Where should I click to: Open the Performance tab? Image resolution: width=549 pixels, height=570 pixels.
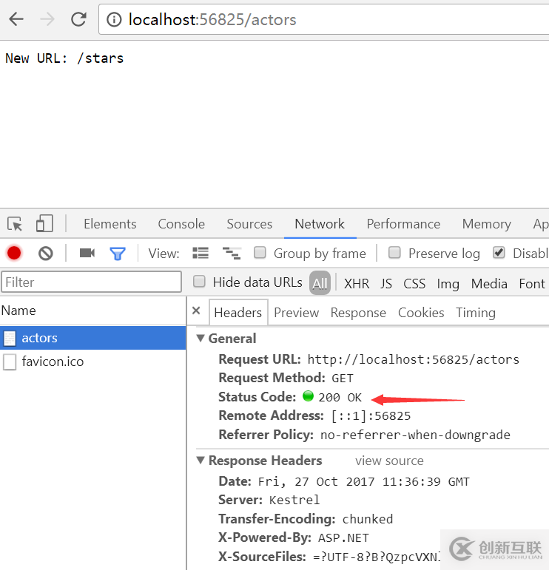403,224
